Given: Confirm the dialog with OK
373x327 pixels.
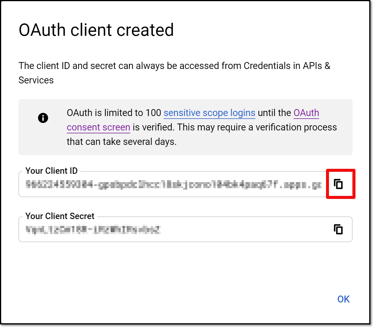Looking at the screenshot, I should click(343, 299).
